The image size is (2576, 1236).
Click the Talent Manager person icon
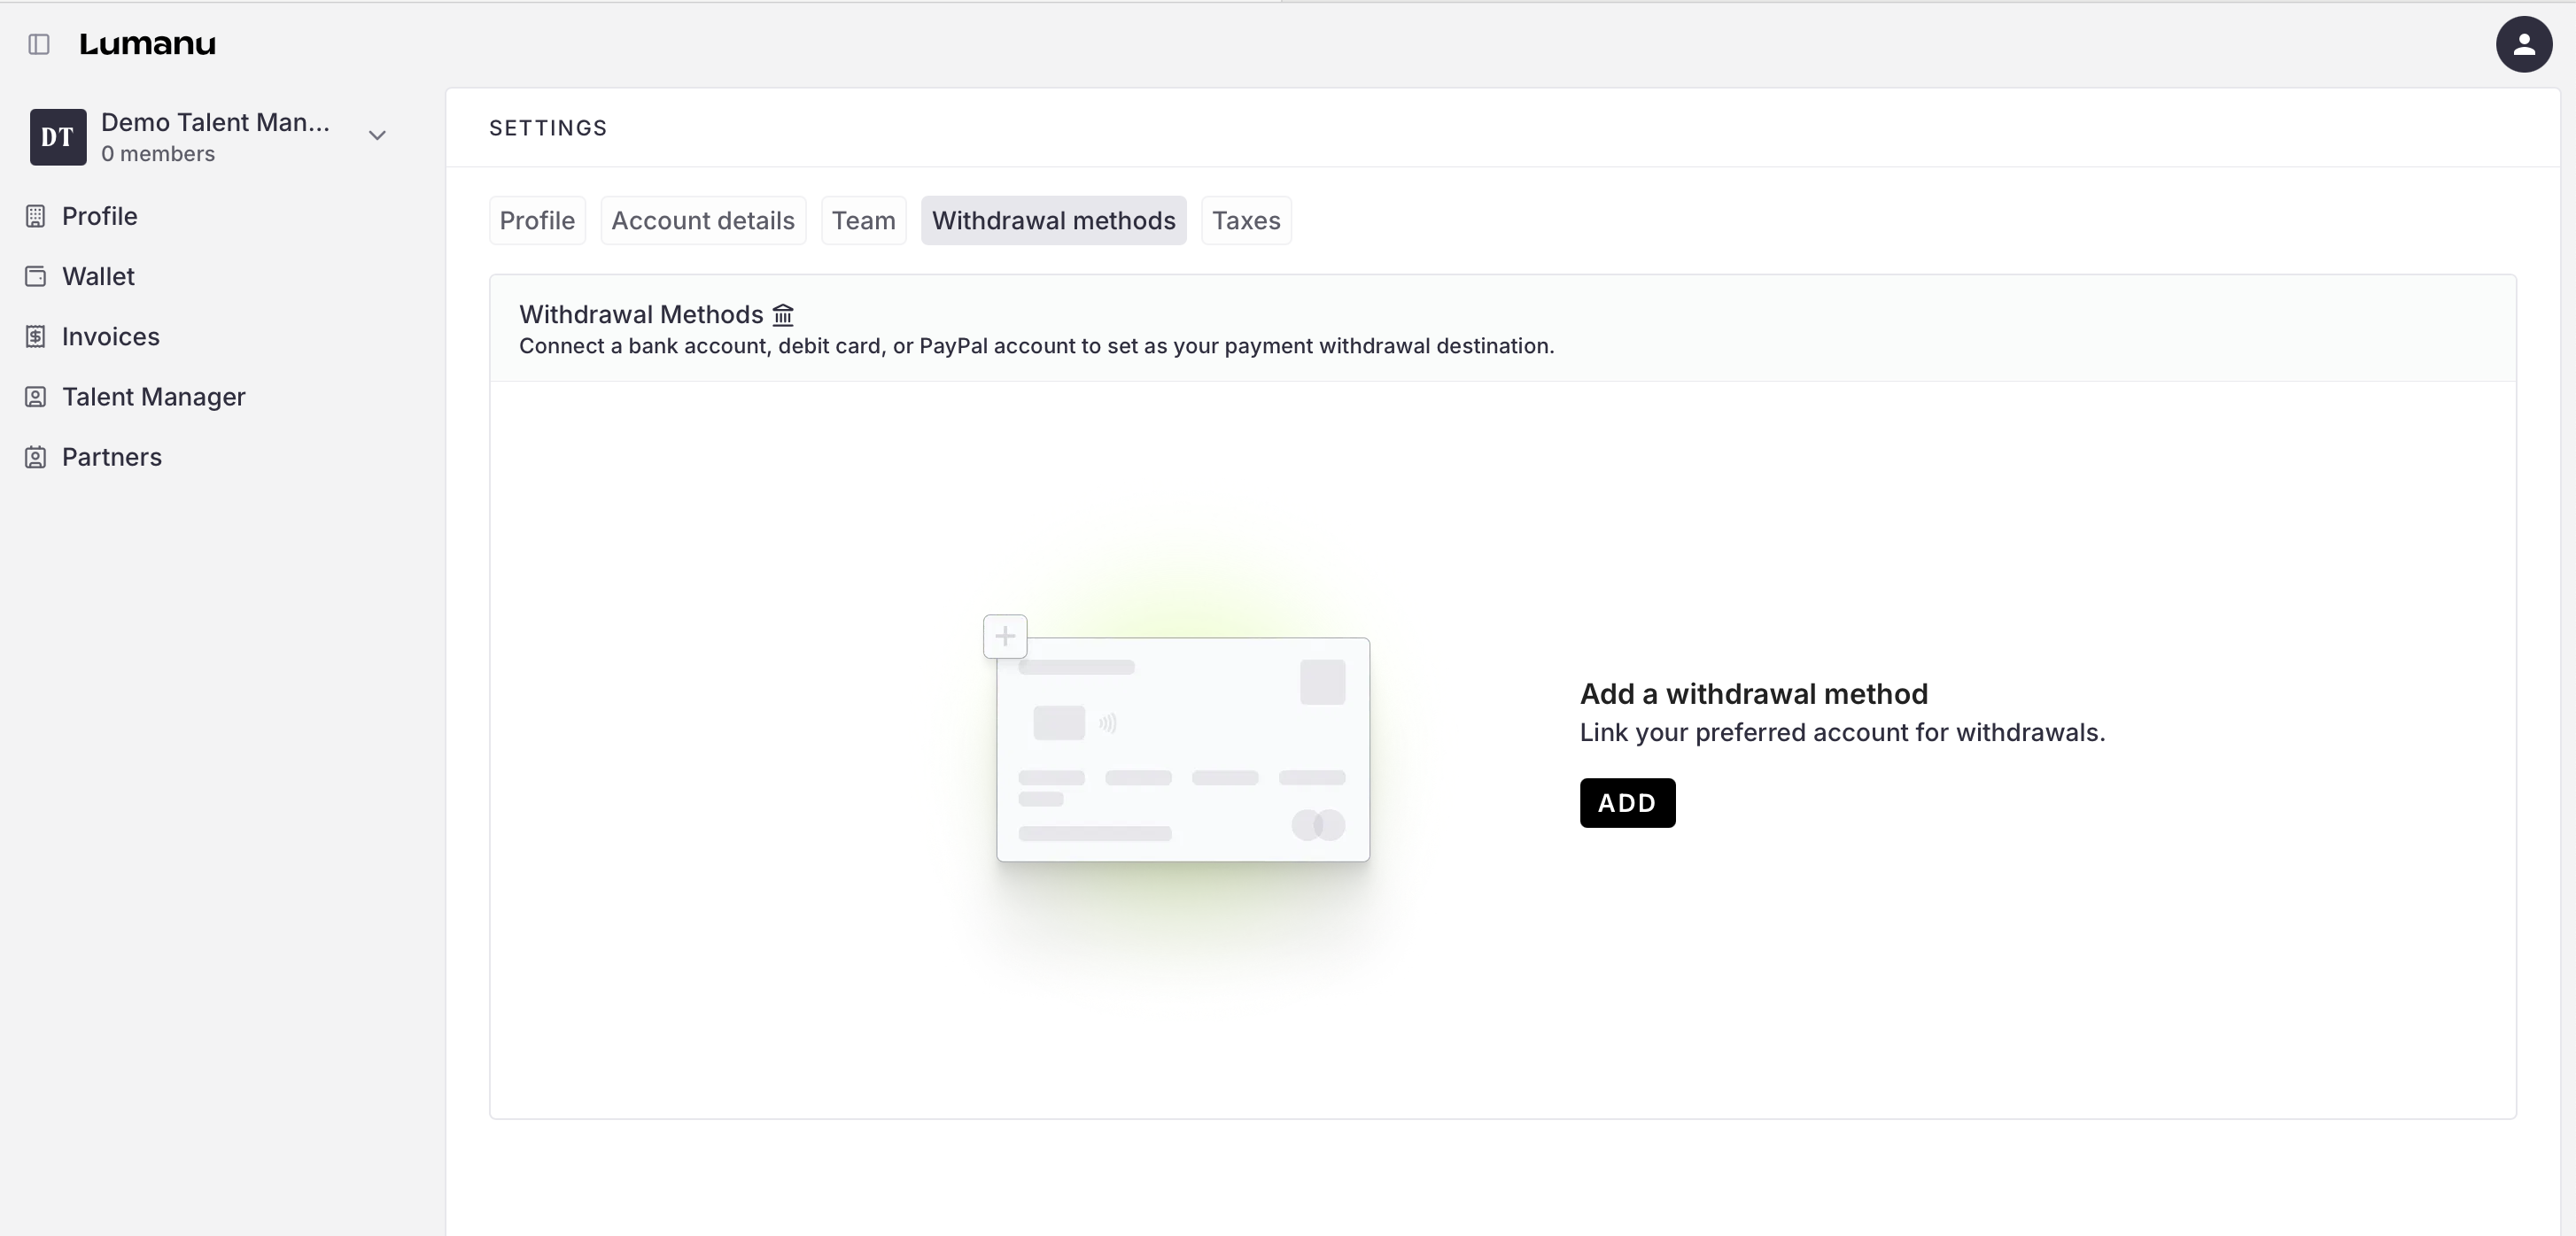click(x=35, y=397)
